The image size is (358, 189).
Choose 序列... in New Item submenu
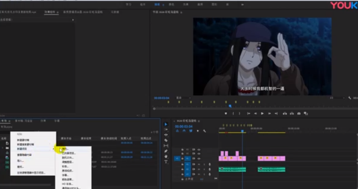[65, 149]
